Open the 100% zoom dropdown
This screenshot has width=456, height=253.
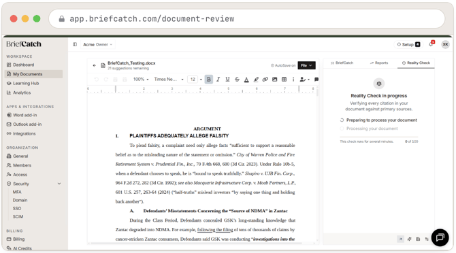coord(141,80)
